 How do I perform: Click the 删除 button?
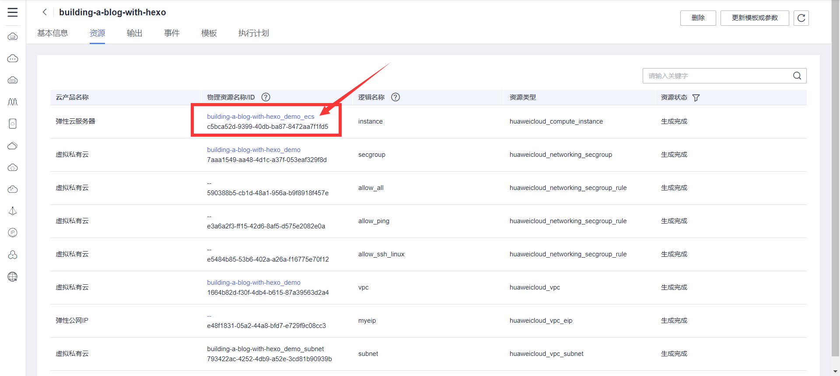tap(698, 18)
